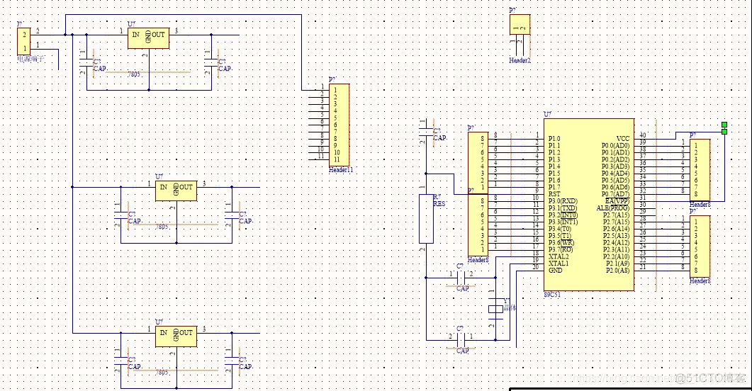This screenshot has height=391, width=752.
Task: Click the "XTAL2" pin label
Action: click(559, 256)
